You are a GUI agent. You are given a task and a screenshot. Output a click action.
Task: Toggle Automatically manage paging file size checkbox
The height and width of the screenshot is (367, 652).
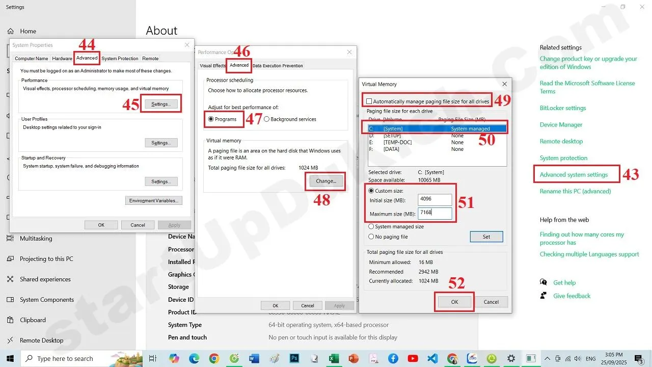pyautogui.click(x=369, y=101)
